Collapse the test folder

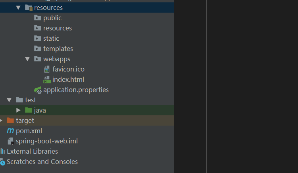(x=9, y=100)
